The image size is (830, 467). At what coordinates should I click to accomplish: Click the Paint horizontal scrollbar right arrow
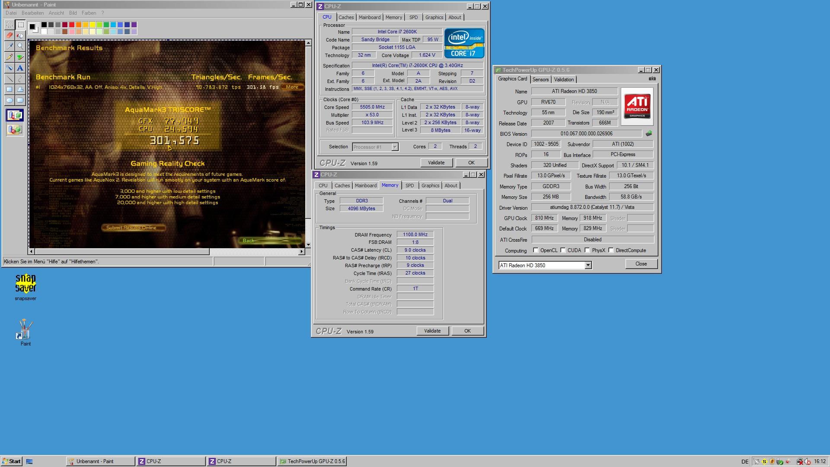302,251
